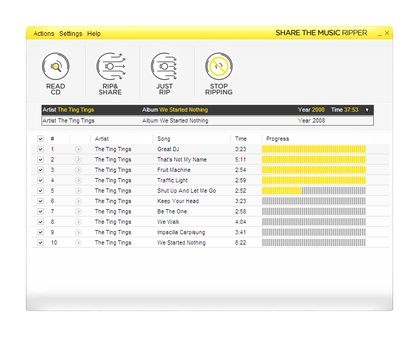This screenshot has width=419, height=337.
Task: Uncheck track 8 We Walk checkbox
Action: pos(40,222)
